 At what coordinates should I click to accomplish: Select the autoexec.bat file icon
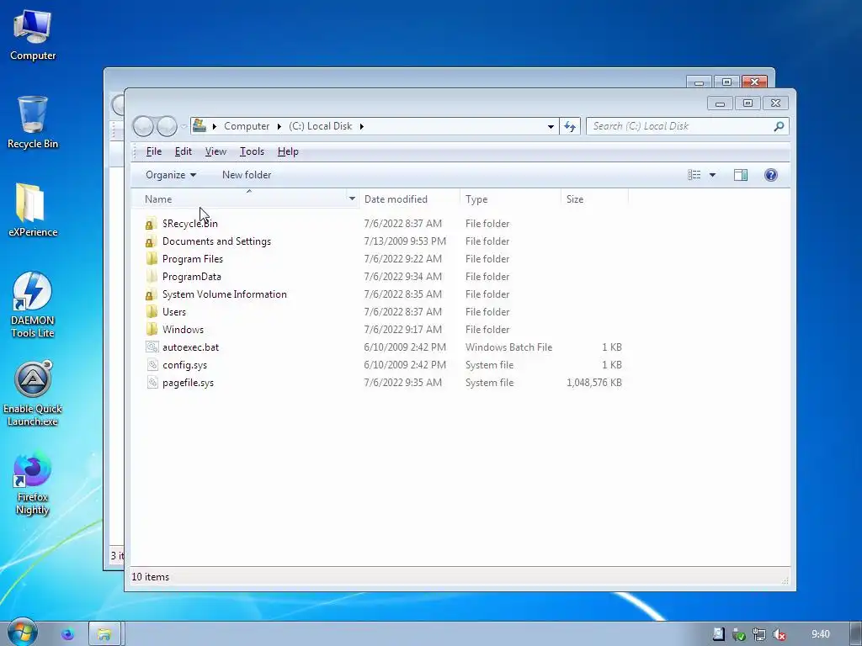coord(152,347)
